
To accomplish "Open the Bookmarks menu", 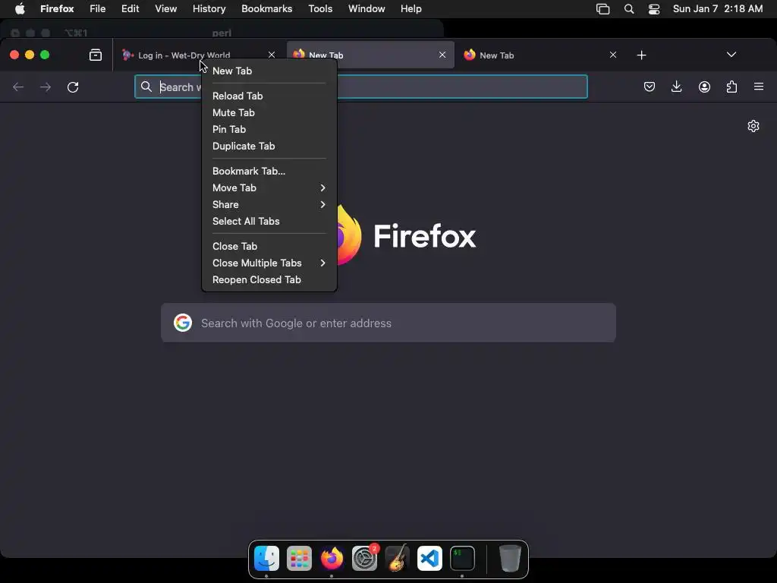I will coord(266,9).
